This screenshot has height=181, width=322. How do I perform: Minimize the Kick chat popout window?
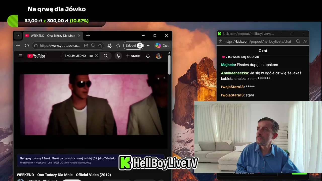280,34
